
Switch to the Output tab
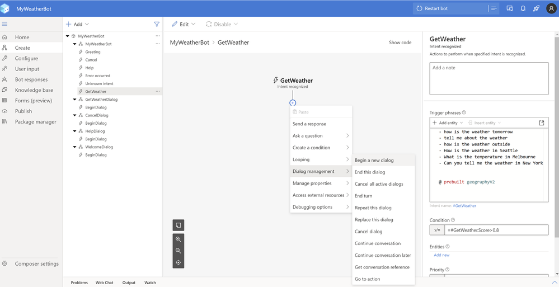tap(129, 283)
